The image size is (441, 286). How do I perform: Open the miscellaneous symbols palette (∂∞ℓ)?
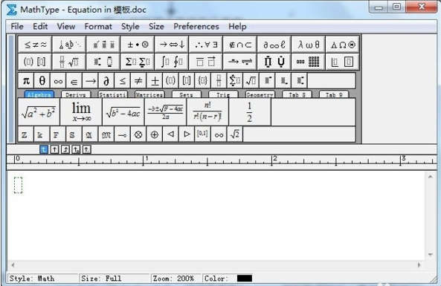[274, 45]
